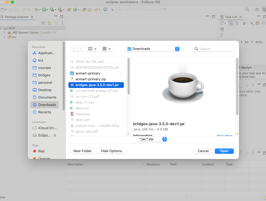Expand the JRE System Library tree node
Image resolution: width=266 pixels, height=201 pixels.
click(x=4, y=32)
